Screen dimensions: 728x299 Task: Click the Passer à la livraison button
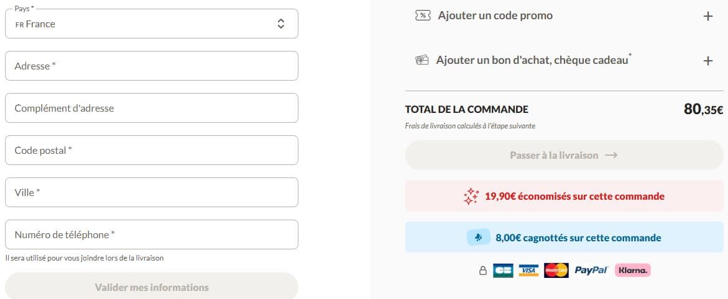coord(564,155)
